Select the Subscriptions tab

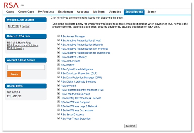point(134,12)
